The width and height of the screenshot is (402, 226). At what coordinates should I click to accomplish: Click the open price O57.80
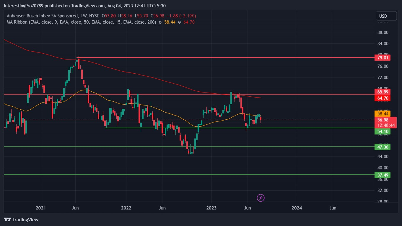(x=109, y=16)
